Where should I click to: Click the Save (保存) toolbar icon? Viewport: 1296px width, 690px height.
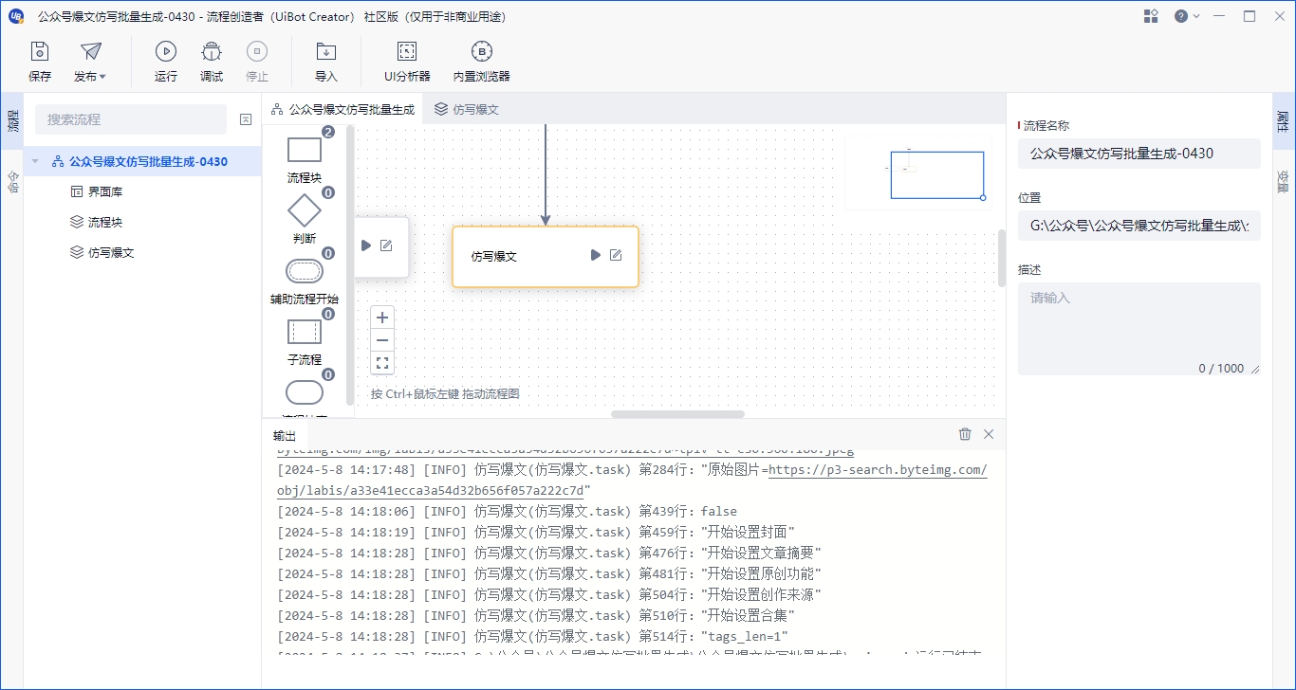pyautogui.click(x=40, y=62)
